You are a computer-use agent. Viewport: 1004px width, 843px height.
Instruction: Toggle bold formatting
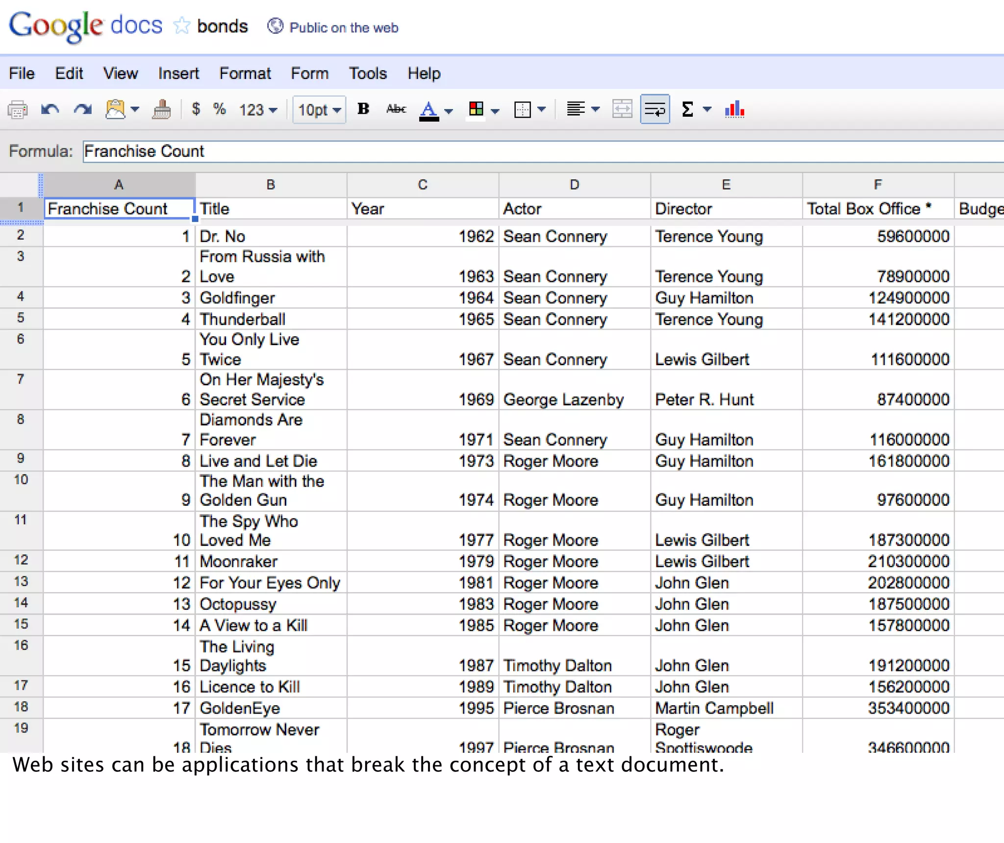(363, 109)
